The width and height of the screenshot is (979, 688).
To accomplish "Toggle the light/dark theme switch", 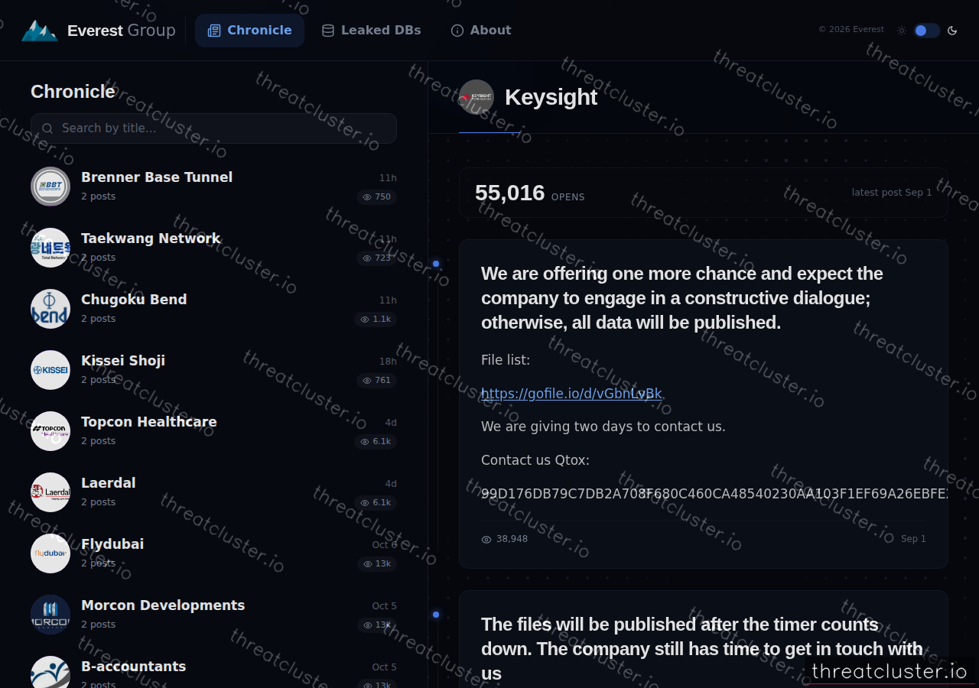I will 926,31.
